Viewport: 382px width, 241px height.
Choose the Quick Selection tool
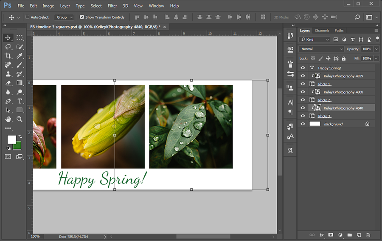click(x=20, y=47)
